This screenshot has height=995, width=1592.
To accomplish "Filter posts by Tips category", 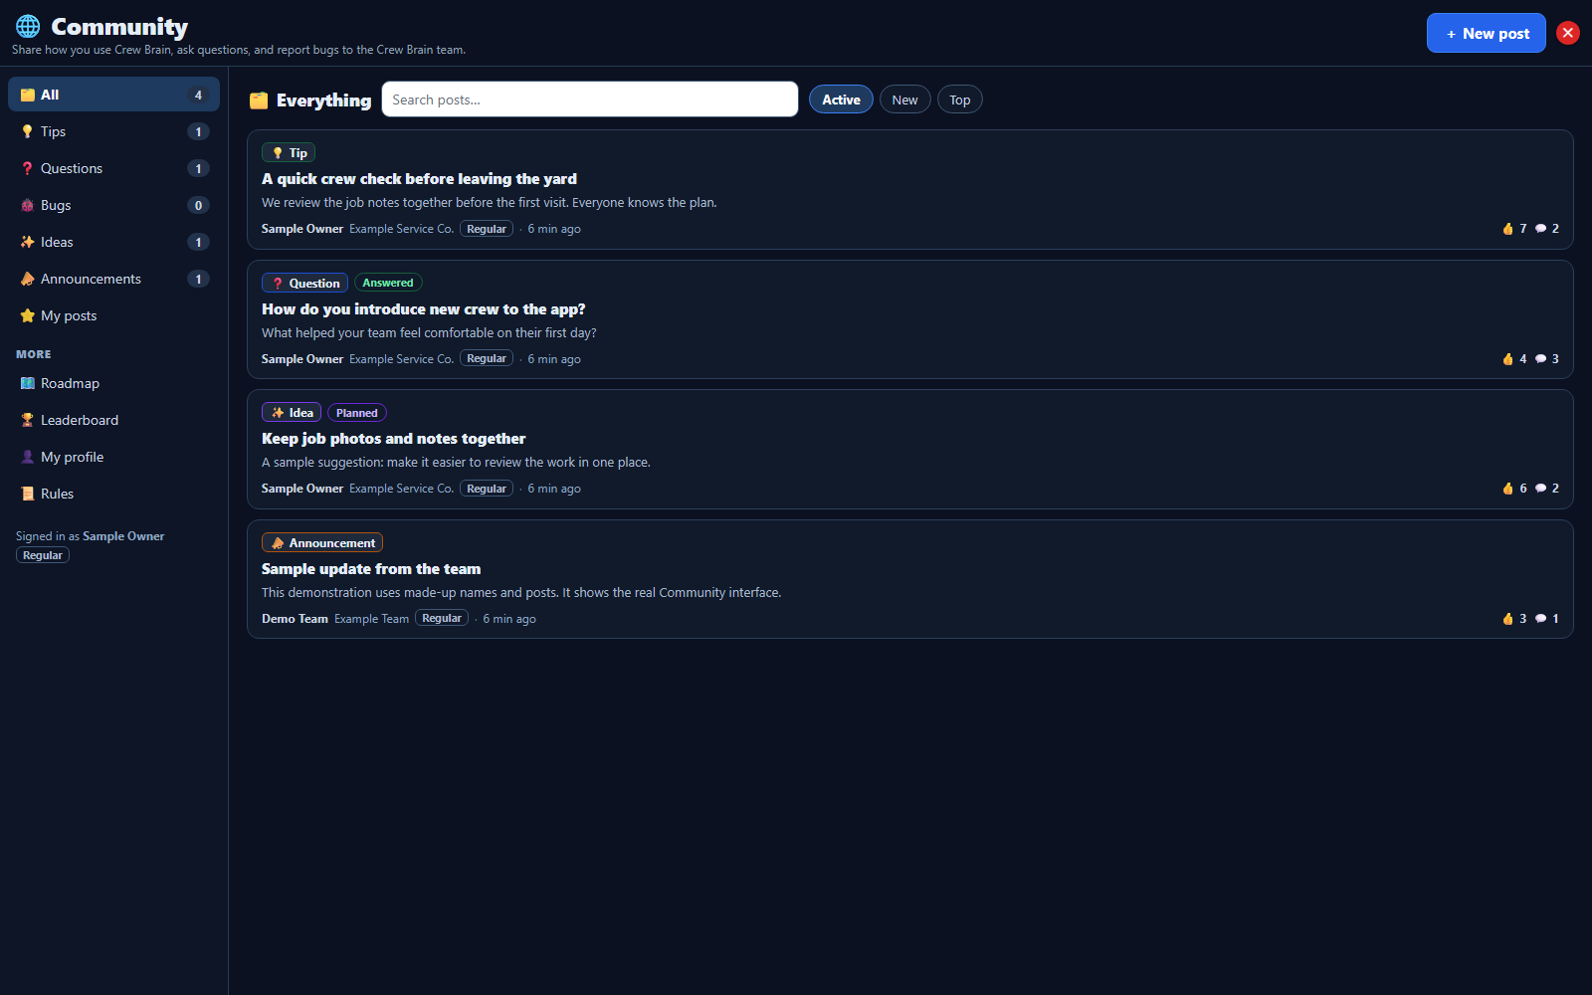I will point(113,131).
